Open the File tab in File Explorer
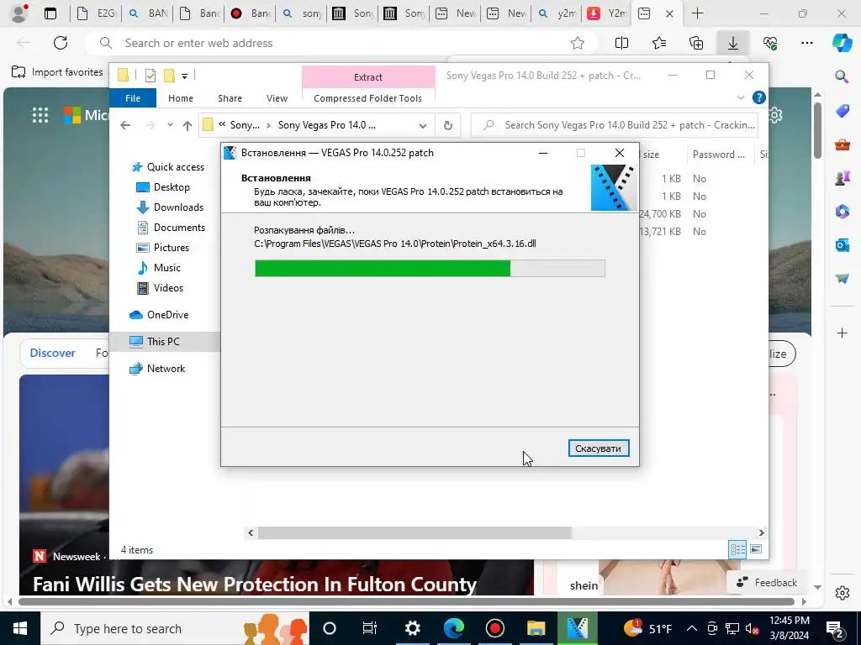The image size is (861, 645). tap(133, 98)
